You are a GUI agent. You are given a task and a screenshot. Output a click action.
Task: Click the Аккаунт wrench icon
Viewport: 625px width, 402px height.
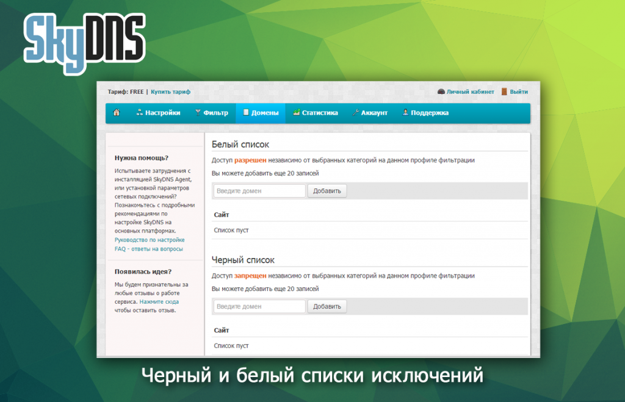(x=356, y=113)
